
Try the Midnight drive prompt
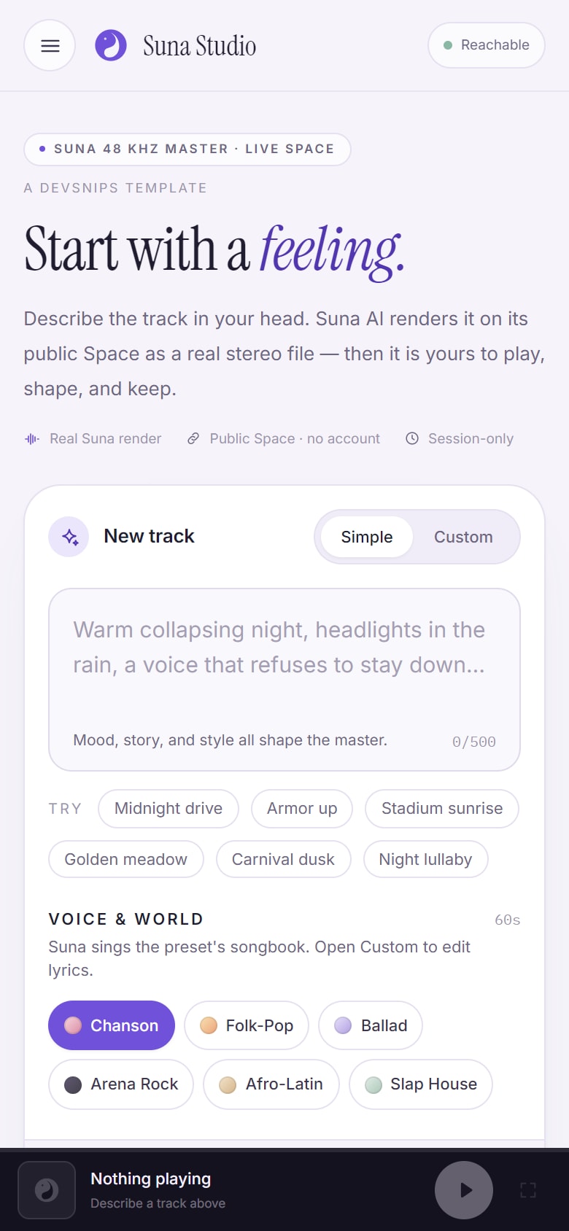coord(169,809)
